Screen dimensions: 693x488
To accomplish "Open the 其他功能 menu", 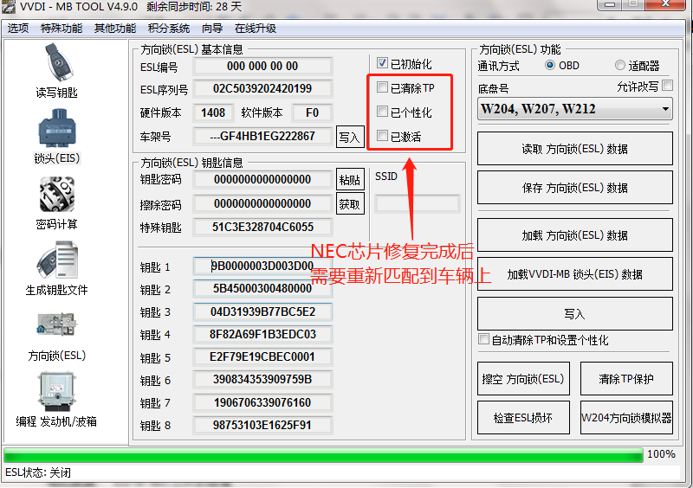I will click(115, 29).
